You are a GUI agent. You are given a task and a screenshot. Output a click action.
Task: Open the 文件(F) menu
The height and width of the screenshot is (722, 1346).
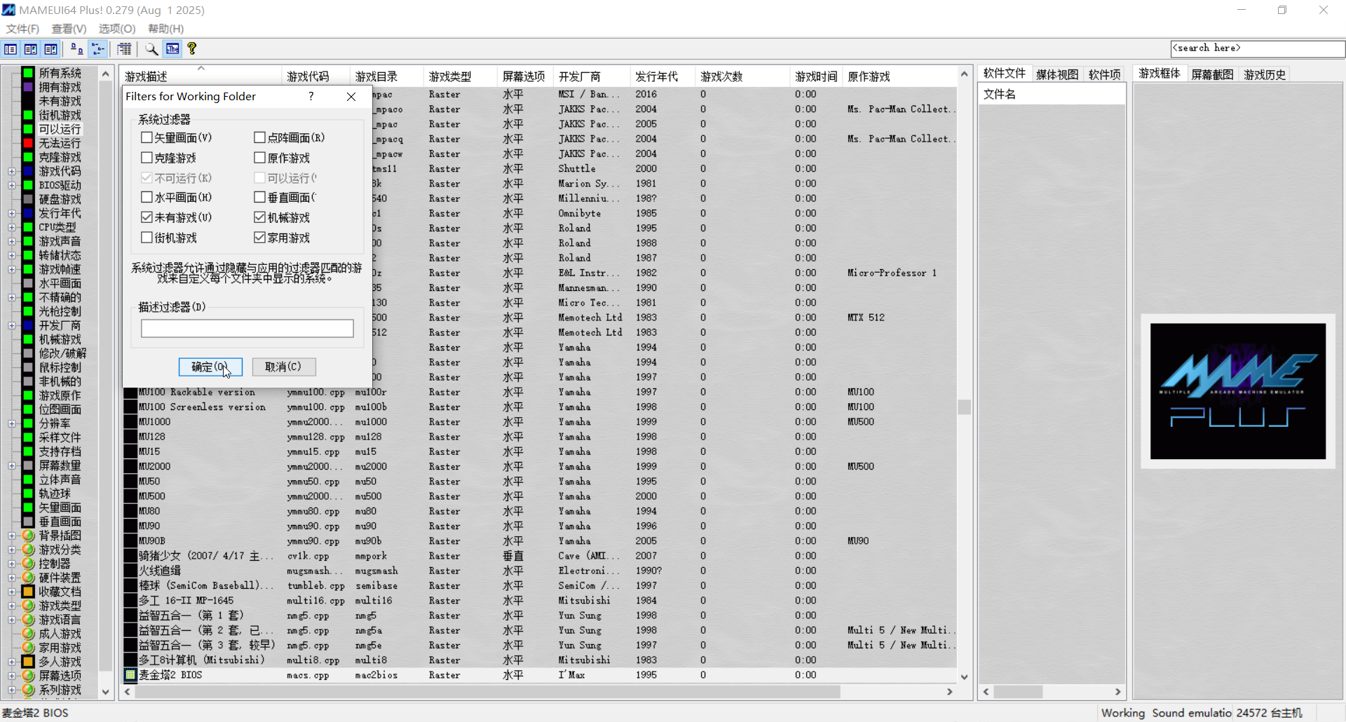coord(22,29)
